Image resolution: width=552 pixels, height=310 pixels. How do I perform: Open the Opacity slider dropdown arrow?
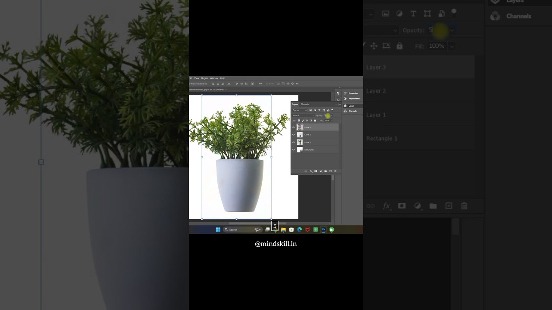pos(332,115)
